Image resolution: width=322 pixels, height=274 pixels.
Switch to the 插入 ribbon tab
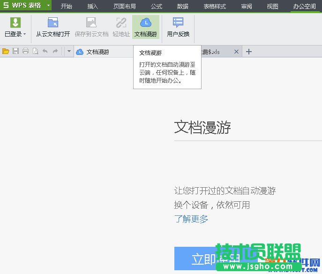tap(93, 7)
